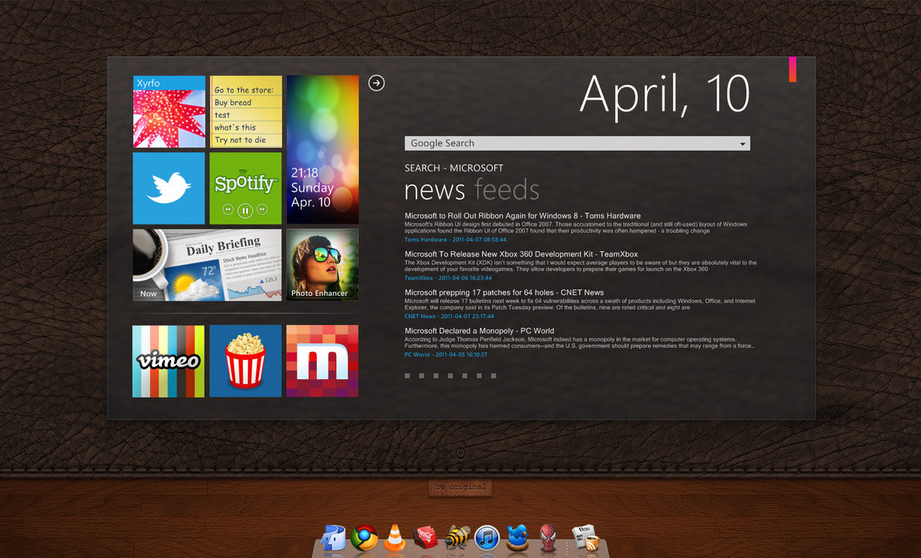The height and width of the screenshot is (558, 921).
Task: Open 'Microsoft Declared a Monopoly' headline
Action: coord(479,331)
